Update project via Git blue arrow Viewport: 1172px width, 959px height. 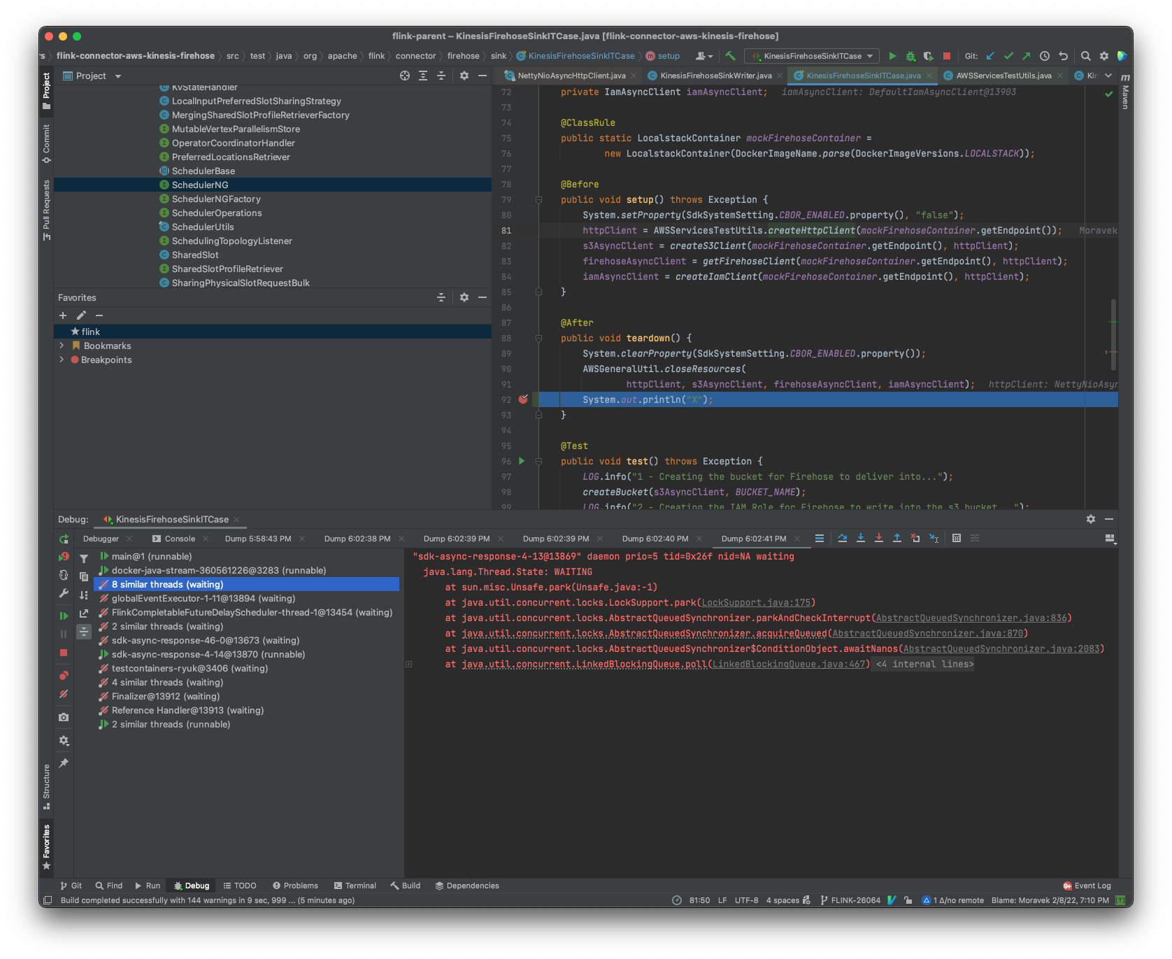pyautogui.click(x=990, y=56)
